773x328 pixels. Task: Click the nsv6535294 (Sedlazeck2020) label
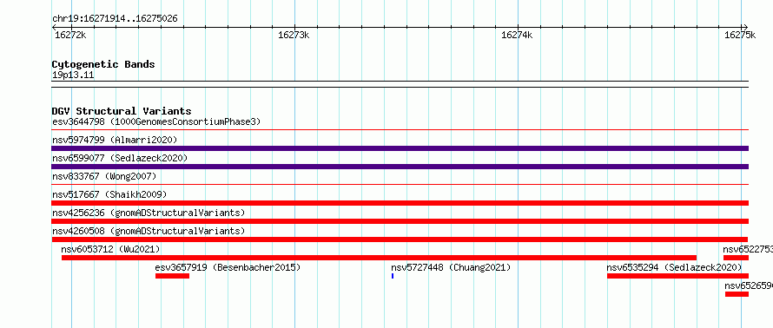(674, 267)
